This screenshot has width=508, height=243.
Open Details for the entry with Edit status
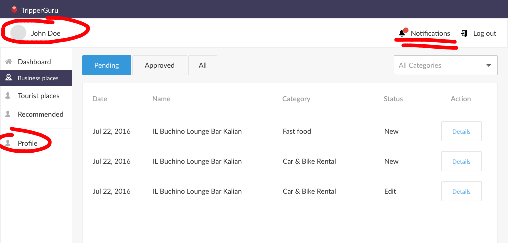click(461, 191)
